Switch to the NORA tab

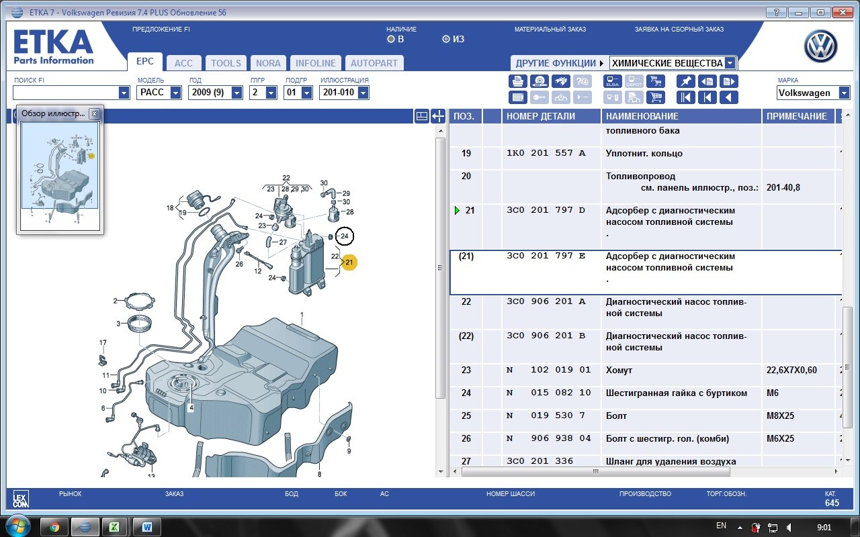[269, 63]
